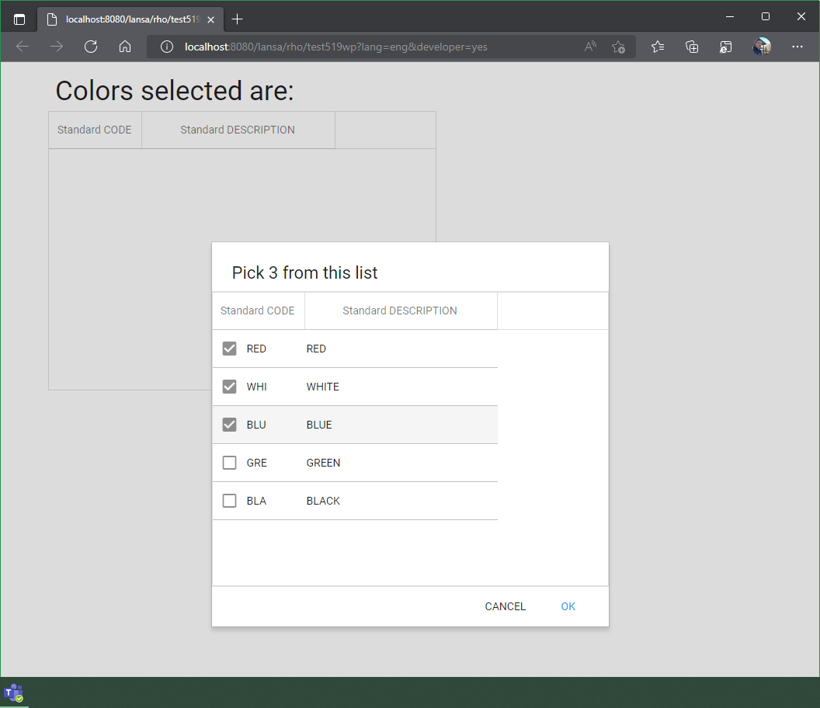
Task: Maximize the browser window
Action: point(766,17)
